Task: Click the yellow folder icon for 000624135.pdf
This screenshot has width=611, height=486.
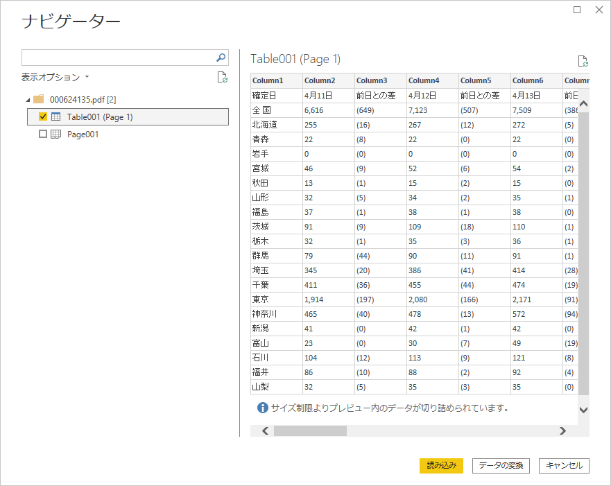Action: [39, 99]
